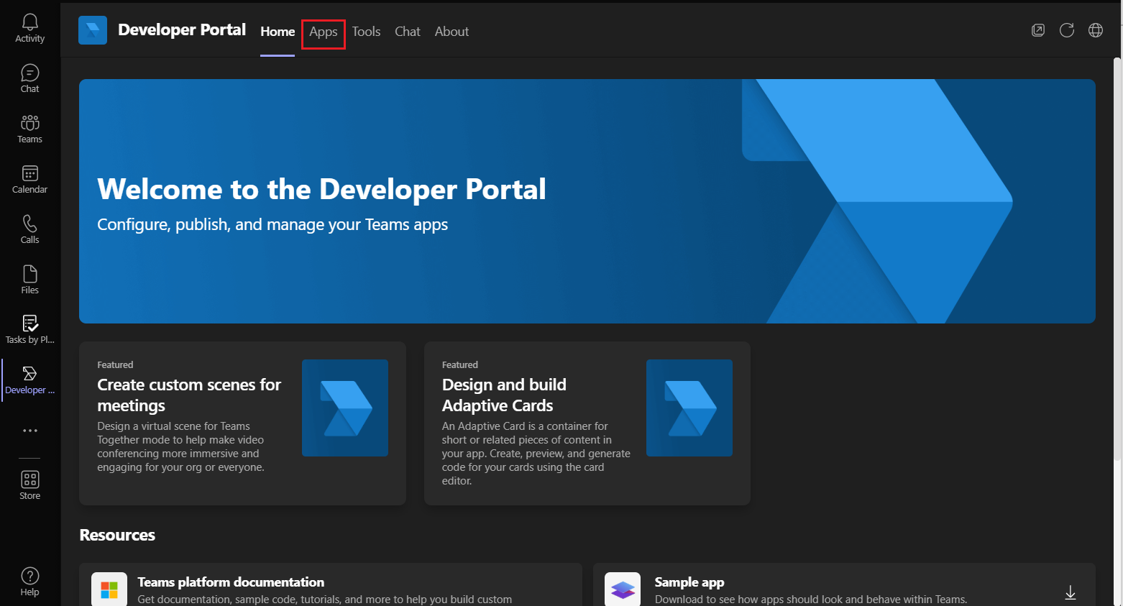This screenshot has width=1123, height=606.
Task: Pop out the app in new window
Action: pyautogui.click(x=1038, y=30)
